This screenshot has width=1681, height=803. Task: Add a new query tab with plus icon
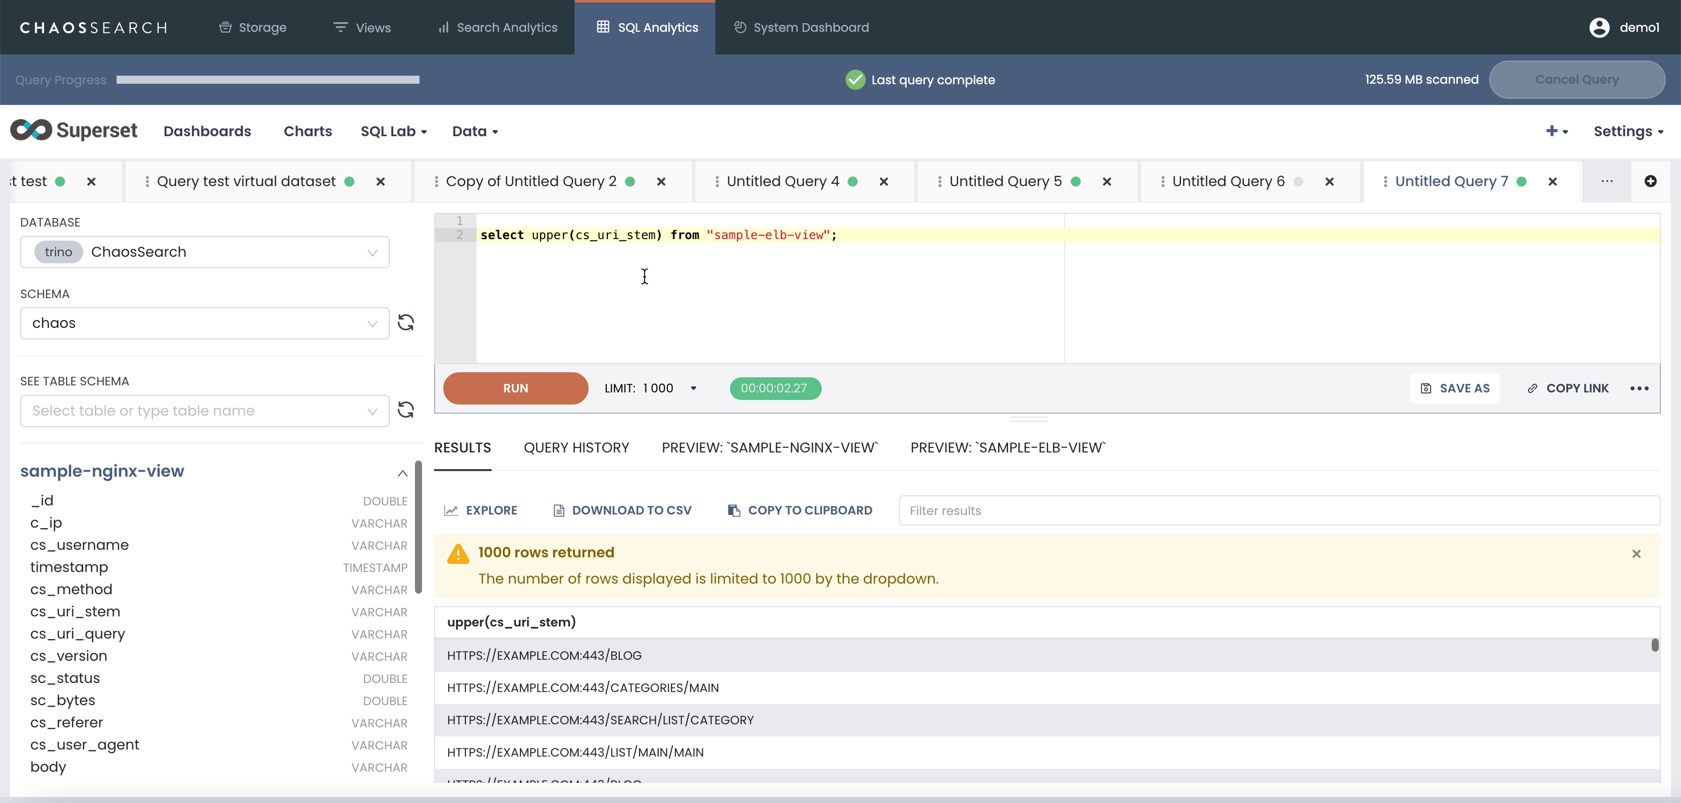(1650, 181)
